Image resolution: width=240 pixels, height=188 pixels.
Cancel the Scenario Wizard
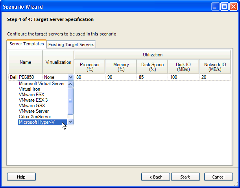coord(218,177)
